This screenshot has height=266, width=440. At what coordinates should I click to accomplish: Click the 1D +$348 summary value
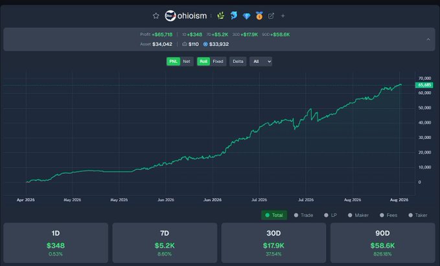(194, 34)
